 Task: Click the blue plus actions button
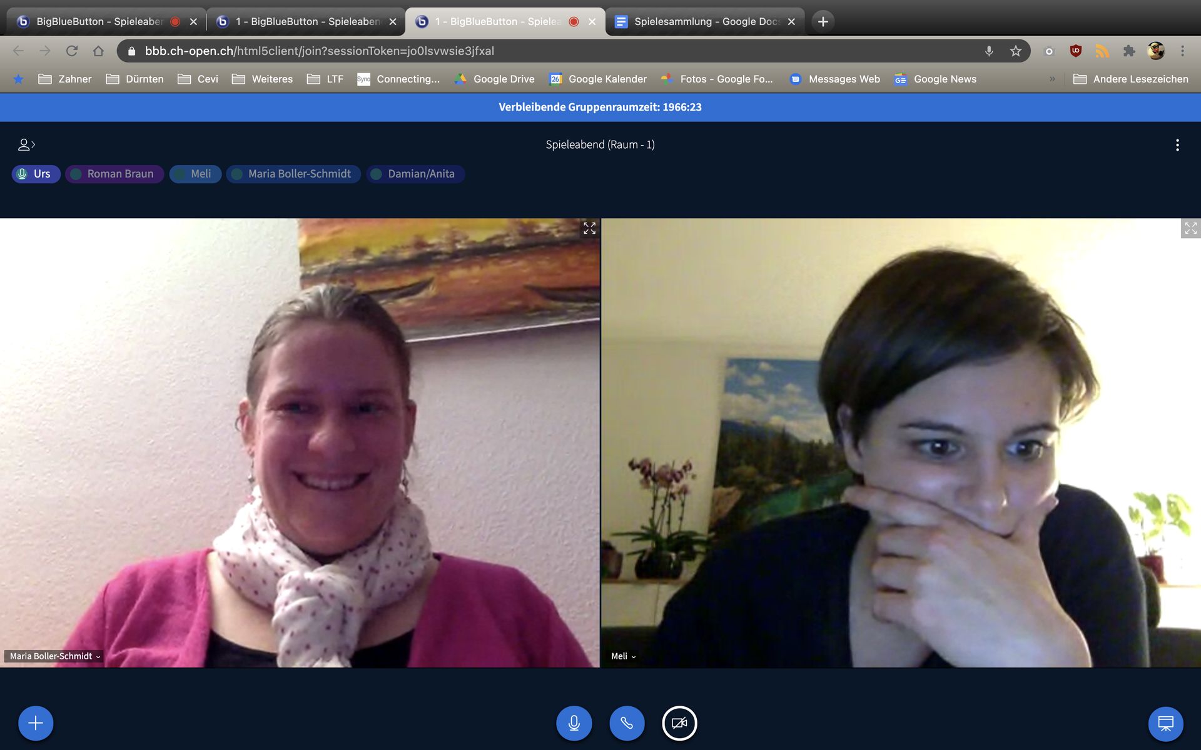click(36, 723)
